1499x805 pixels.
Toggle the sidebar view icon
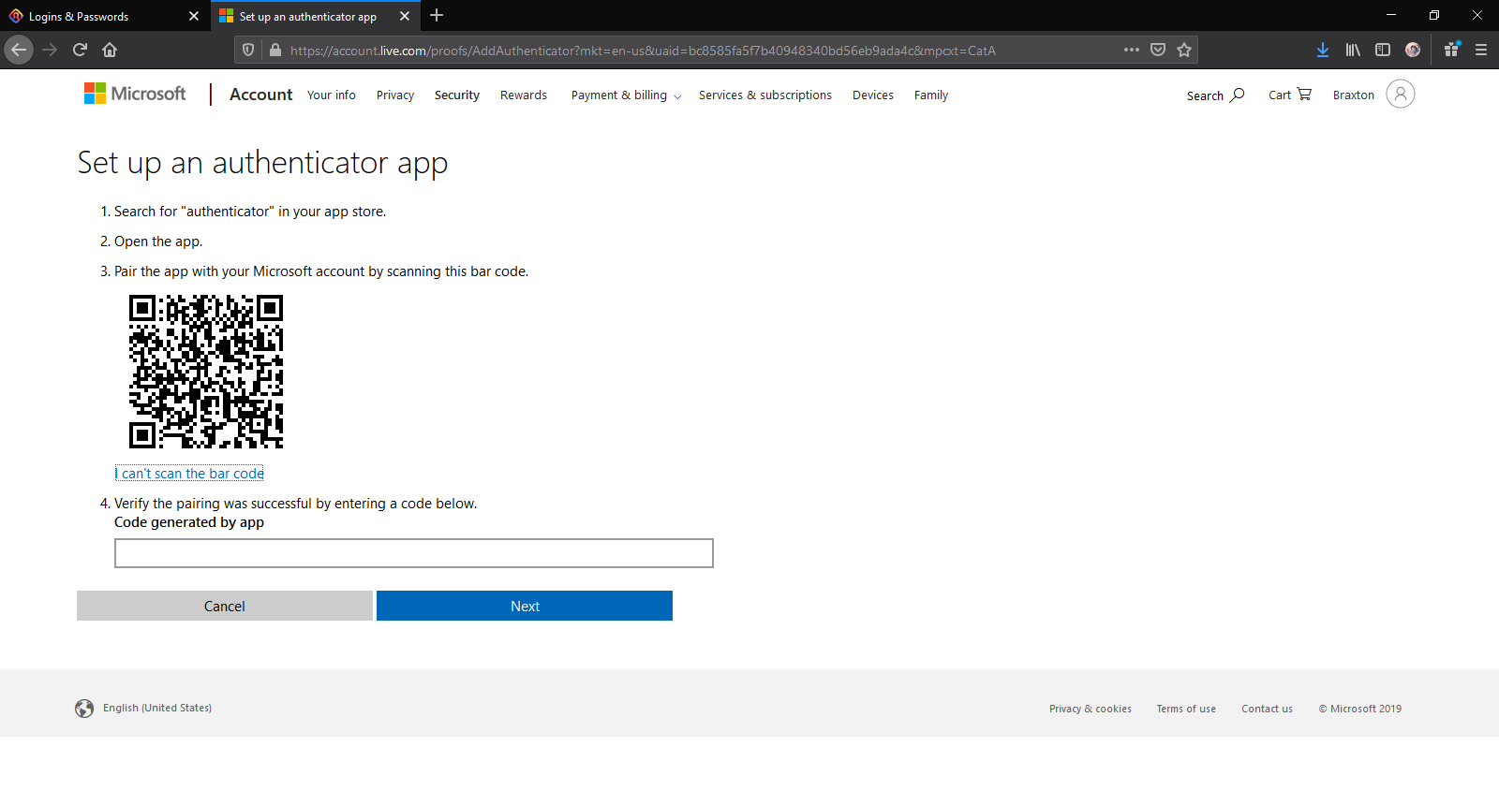1383,50
